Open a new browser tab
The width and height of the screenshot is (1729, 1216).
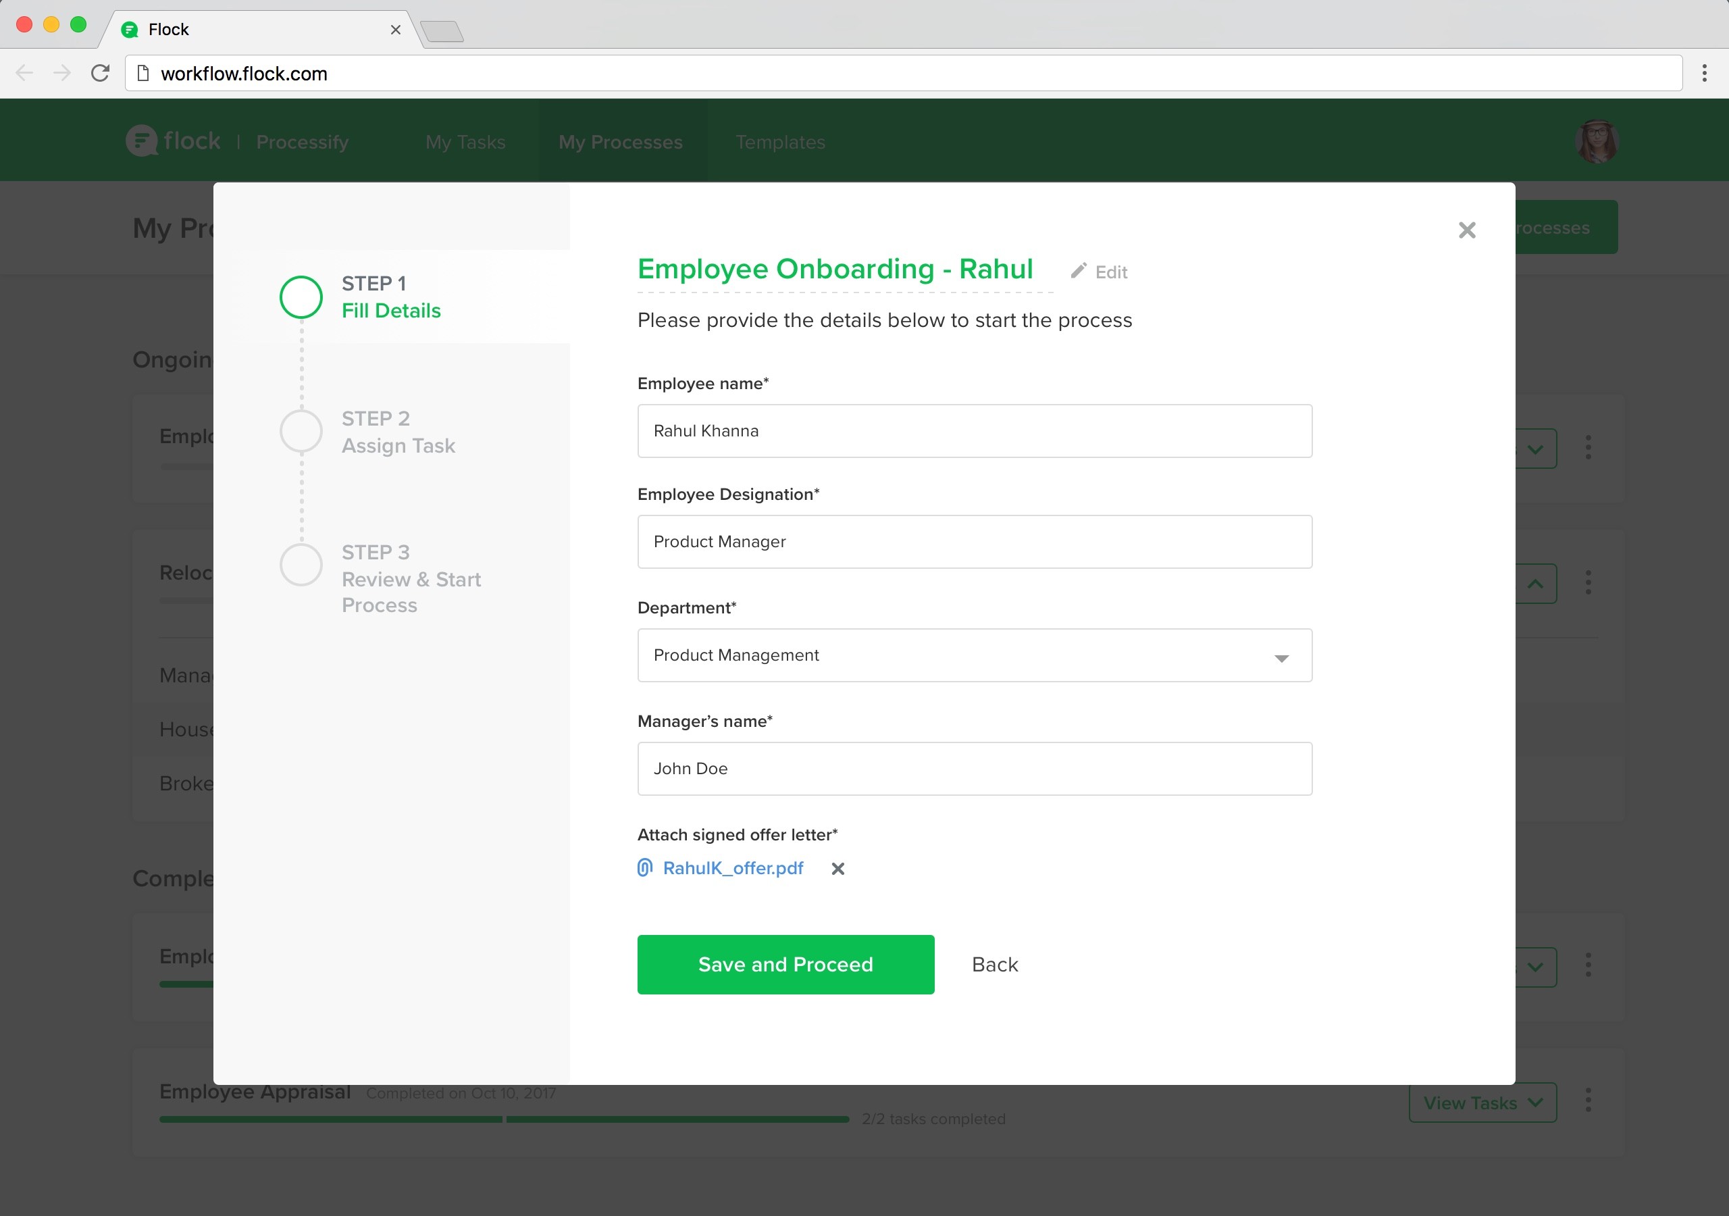[442, 31]
